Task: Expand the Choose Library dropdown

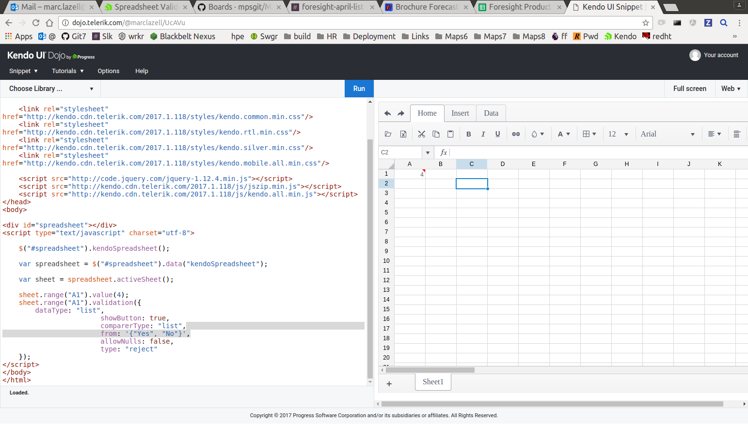Action: click(51, 89)
